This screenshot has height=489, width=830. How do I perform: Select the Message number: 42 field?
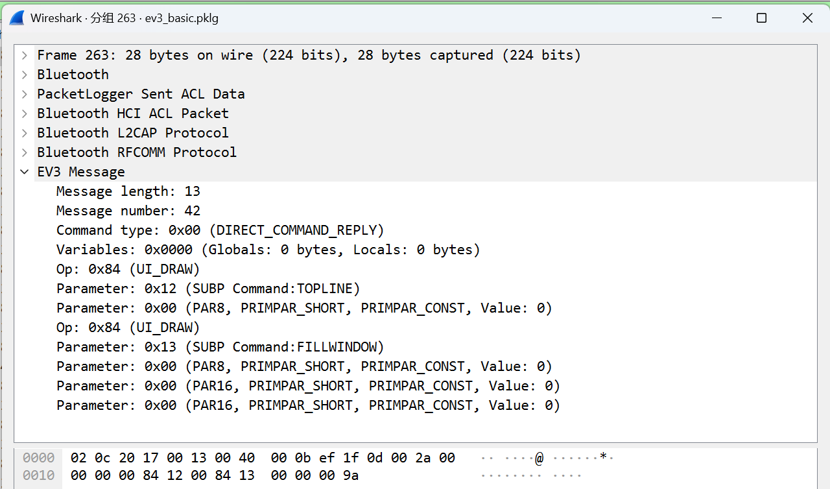(128, 211)
